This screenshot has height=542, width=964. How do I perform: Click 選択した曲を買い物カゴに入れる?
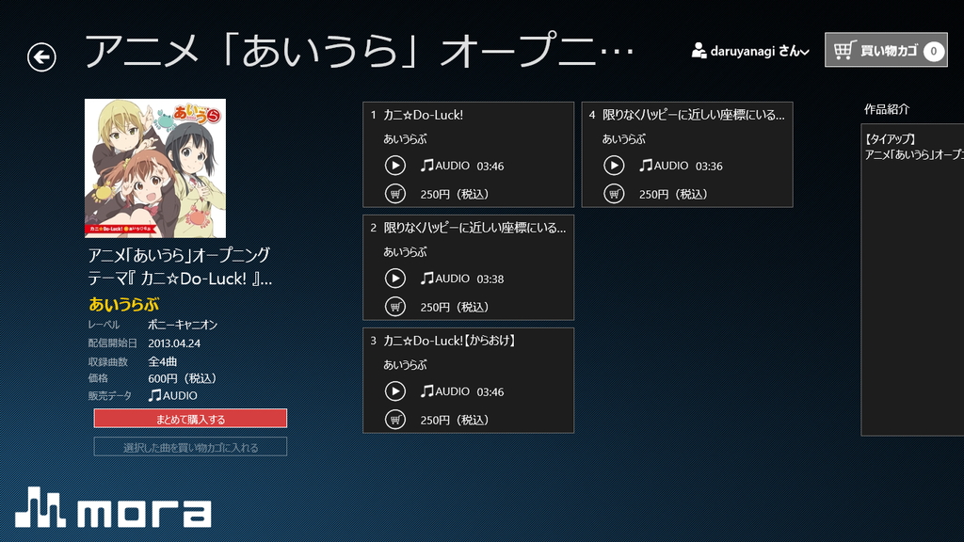190,447
